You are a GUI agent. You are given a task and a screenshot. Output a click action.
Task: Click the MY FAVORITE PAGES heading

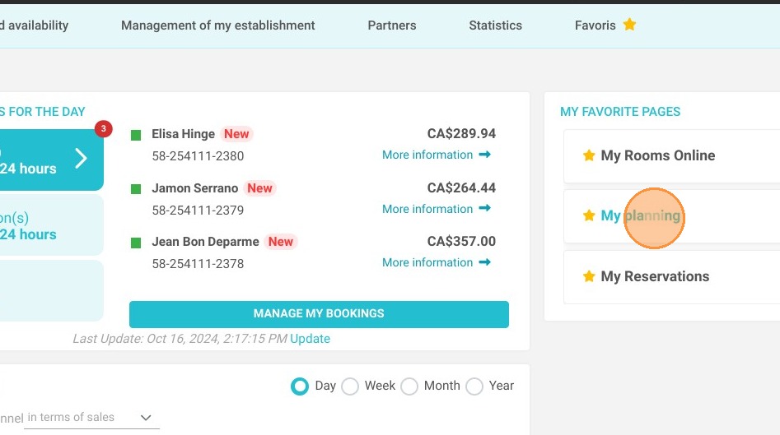tap(620, 112)
